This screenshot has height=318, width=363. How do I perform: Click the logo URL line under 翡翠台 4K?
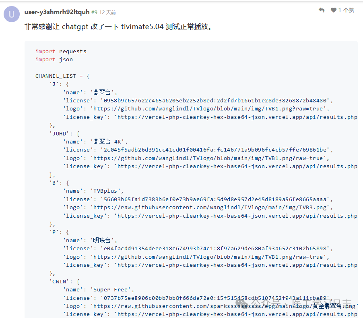pos(196,158)
